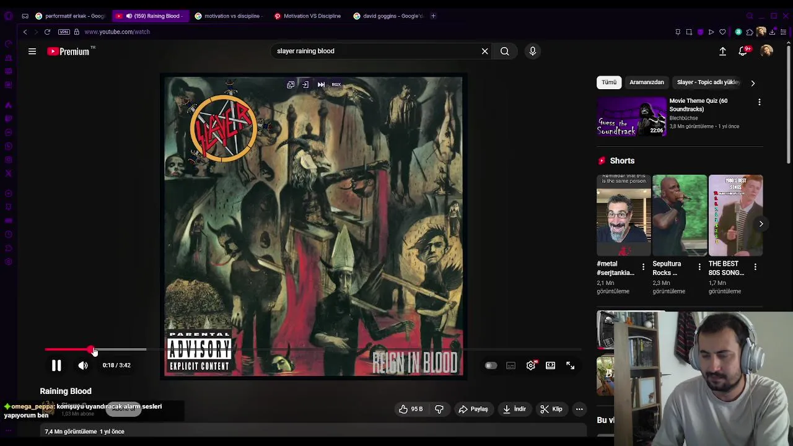Enter fullscreen mode
This screenshot has width=793, height=446.
click(x=570, y=365)
